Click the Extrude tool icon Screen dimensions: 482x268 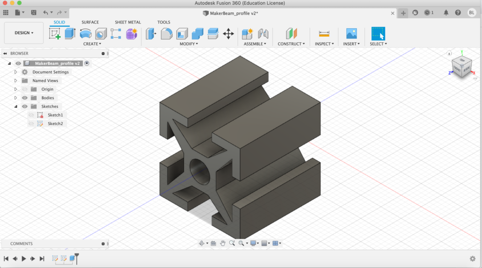pos(70,34)
